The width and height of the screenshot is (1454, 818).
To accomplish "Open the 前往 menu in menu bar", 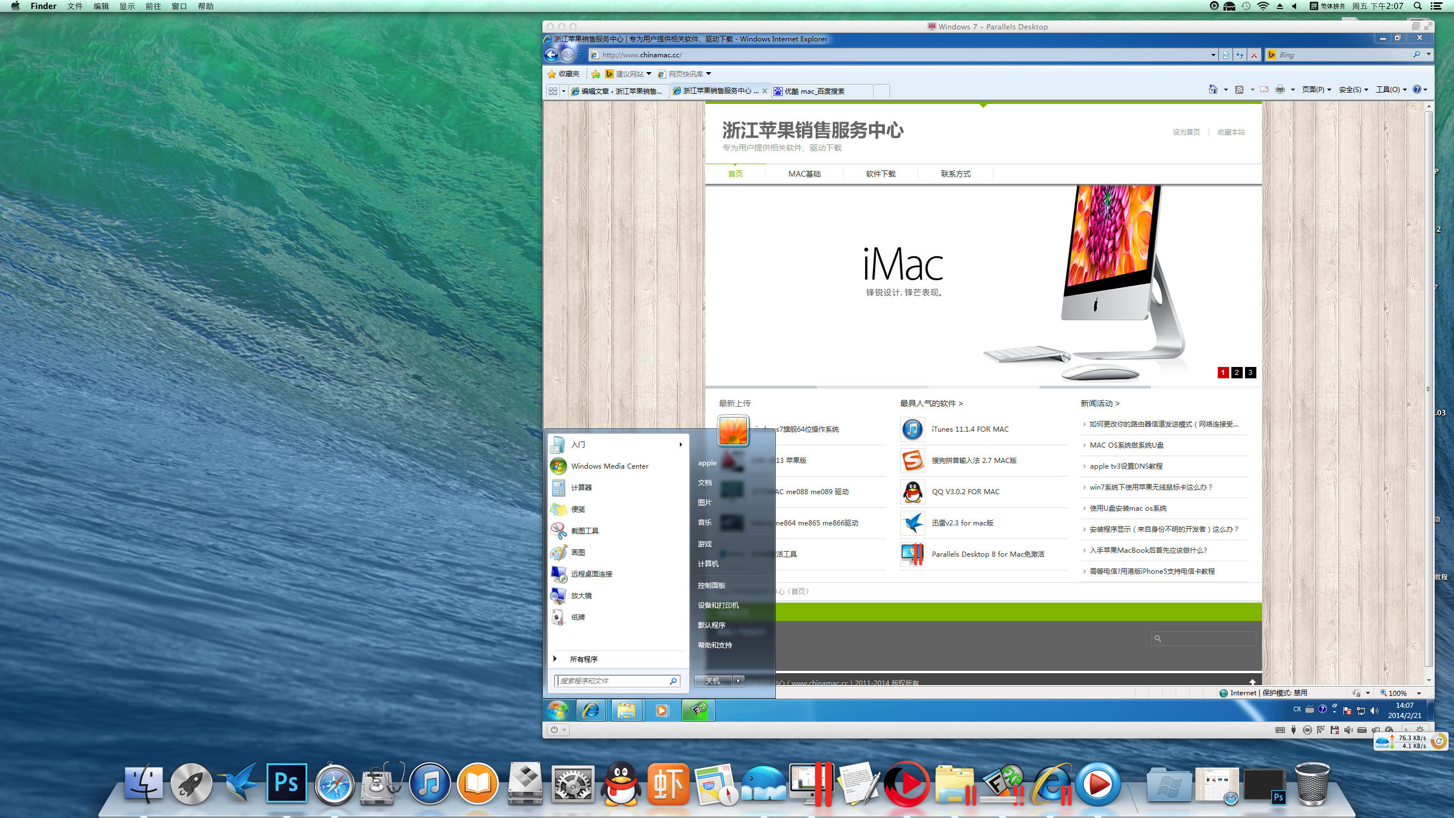I will [x=153, y=6].
